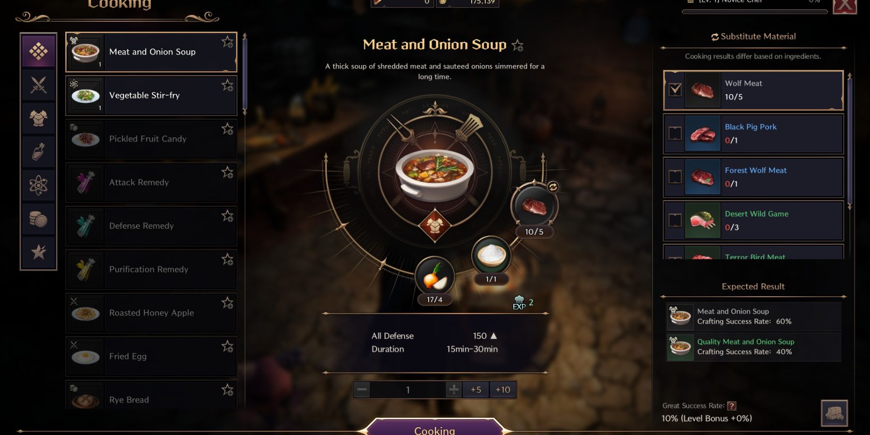
Task: Tick the Desert Wild Game checkbox
Action: click(675, 220)
